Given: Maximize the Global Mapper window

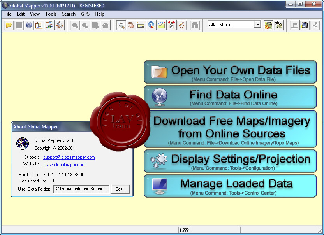Looking at the screenshot, I should (x=300, y=4).
